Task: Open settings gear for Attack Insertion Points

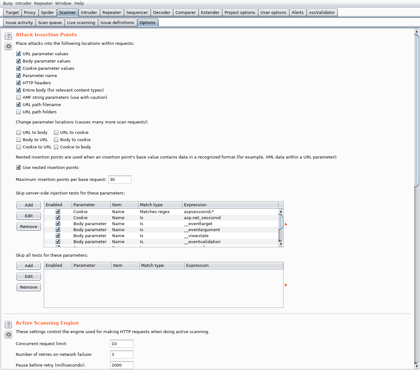Action: click(9, 46)
